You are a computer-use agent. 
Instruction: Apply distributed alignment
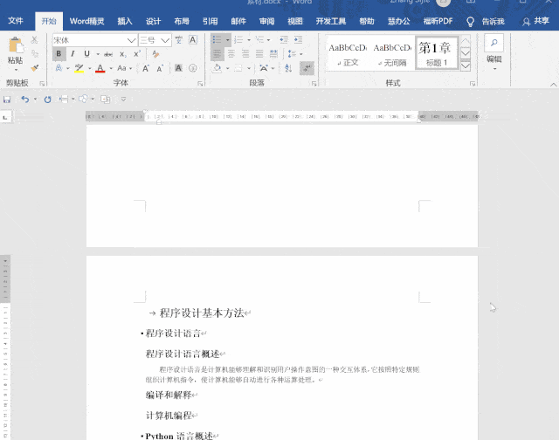pos(273,54)
